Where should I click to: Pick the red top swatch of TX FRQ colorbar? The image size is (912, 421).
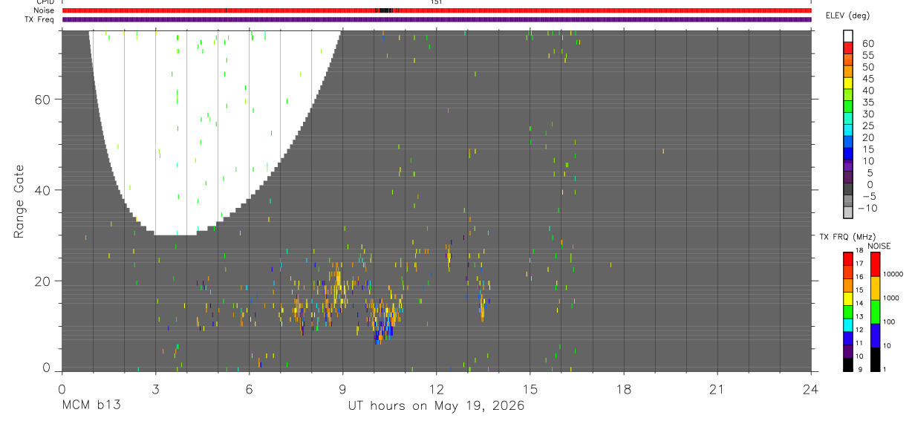click(848, 258)
